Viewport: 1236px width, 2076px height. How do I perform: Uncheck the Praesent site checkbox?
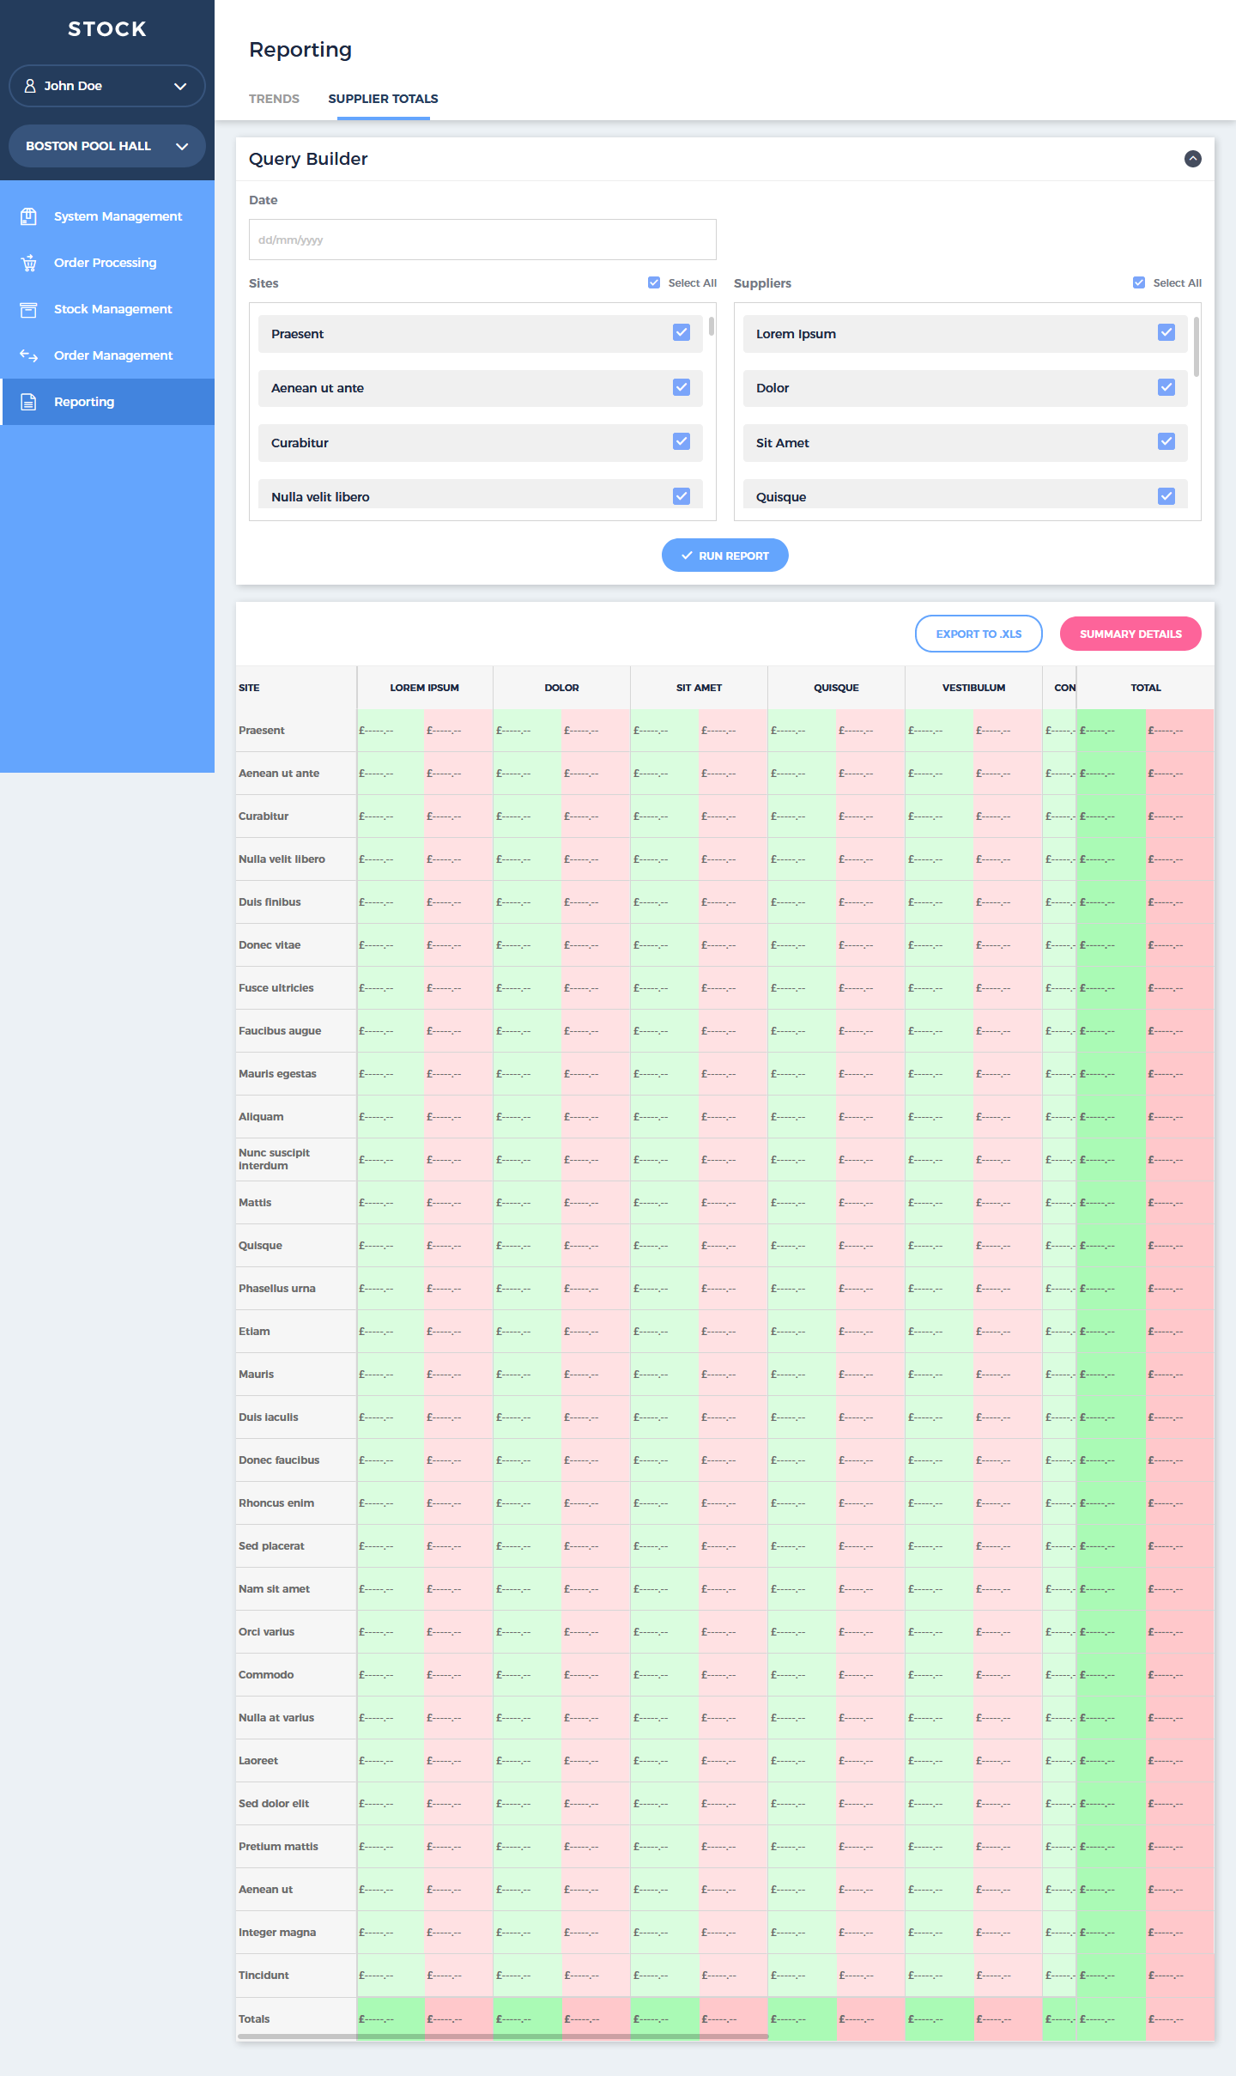point(682,333)
